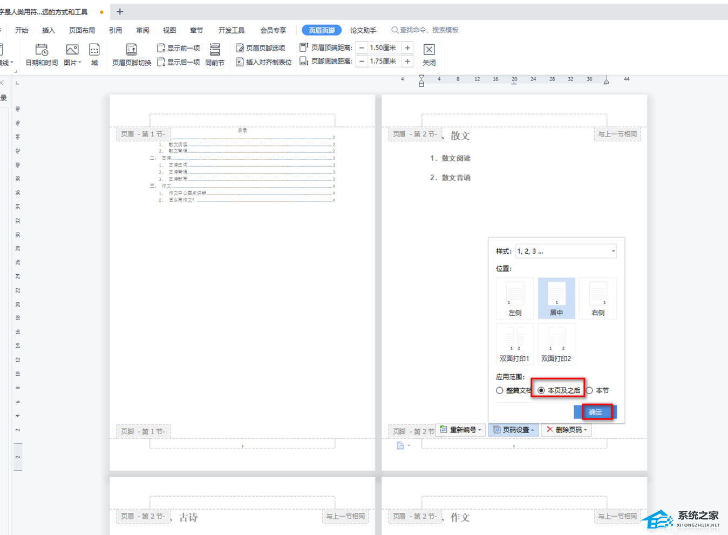Screen dimensions: 728x535
Task: Open a new document tab with plus
Action: point(120,11)
